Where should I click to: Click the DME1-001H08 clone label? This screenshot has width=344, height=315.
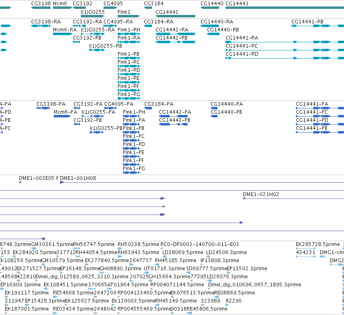(78, 178)
